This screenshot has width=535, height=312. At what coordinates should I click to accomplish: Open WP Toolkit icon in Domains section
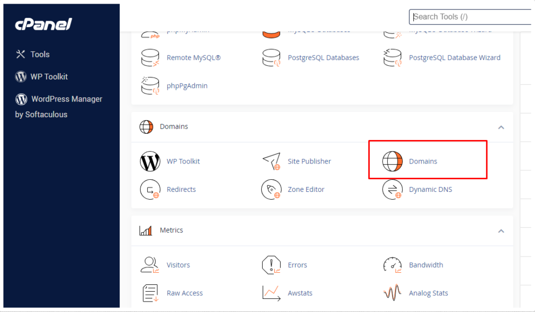(150, 161)
